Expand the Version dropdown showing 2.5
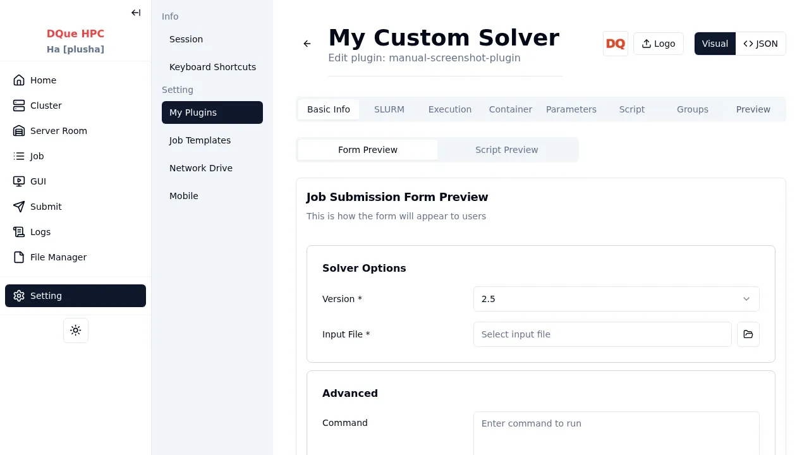Image resolution: width=809 pixels, height=455 pixels. click(x=616, y=299)
